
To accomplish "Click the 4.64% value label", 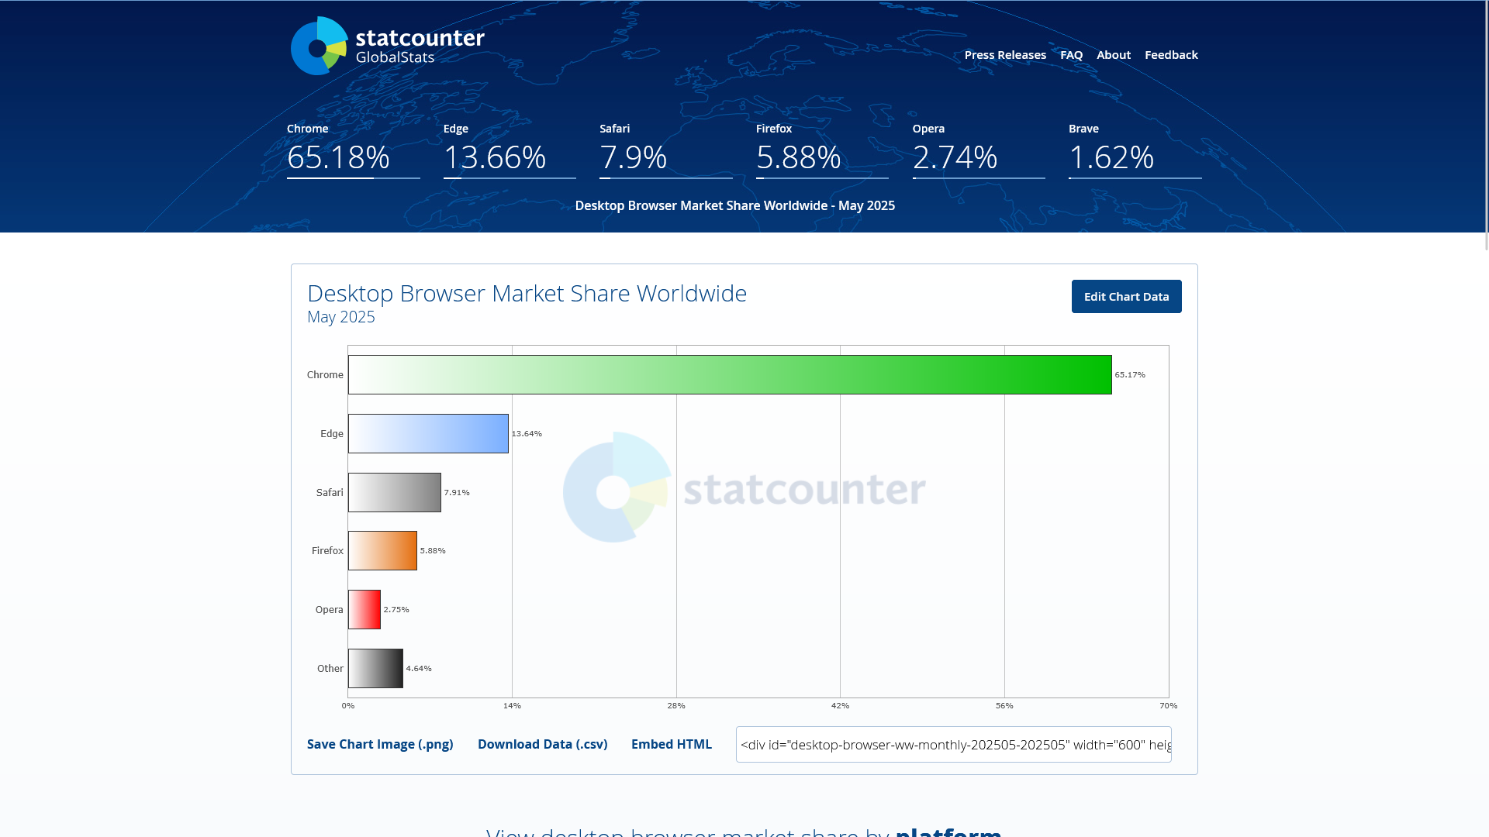I will [x=419, y=669].
